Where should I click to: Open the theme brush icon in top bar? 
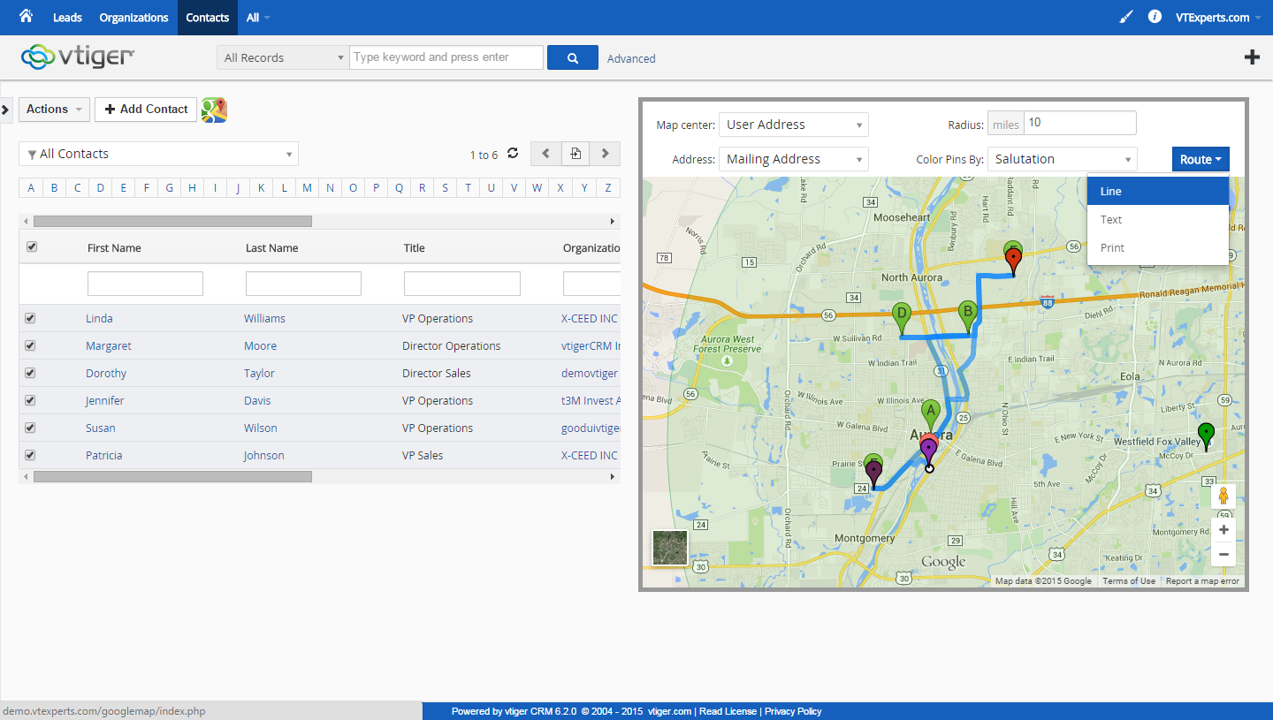tap(1125, 17)
